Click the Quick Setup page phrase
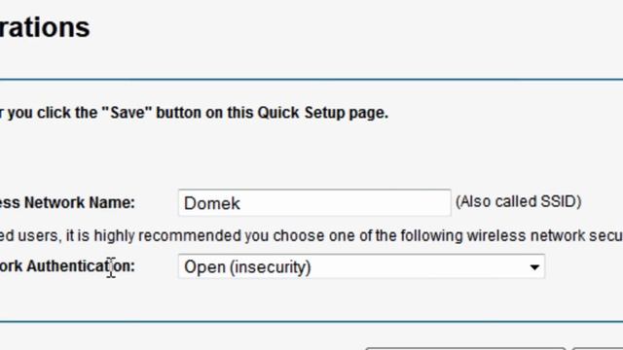The width and height of the screenshot is (623, 350). tap(322, 113)
